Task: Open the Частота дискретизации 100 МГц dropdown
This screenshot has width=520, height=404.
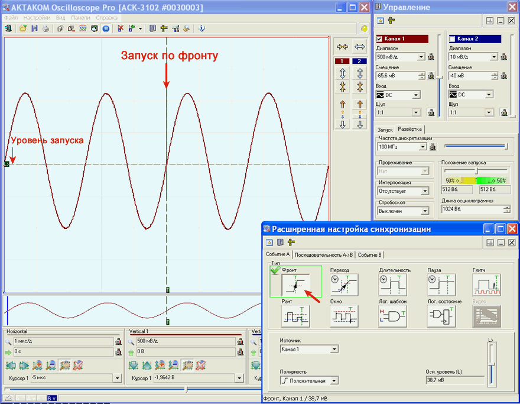Action: coord(422,147)
